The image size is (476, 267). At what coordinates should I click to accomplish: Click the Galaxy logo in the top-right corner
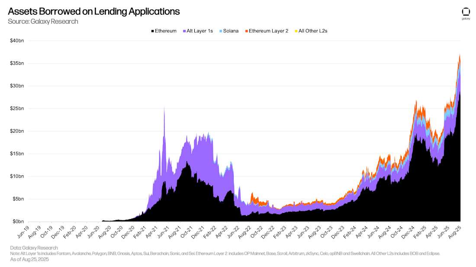point(466,12)
